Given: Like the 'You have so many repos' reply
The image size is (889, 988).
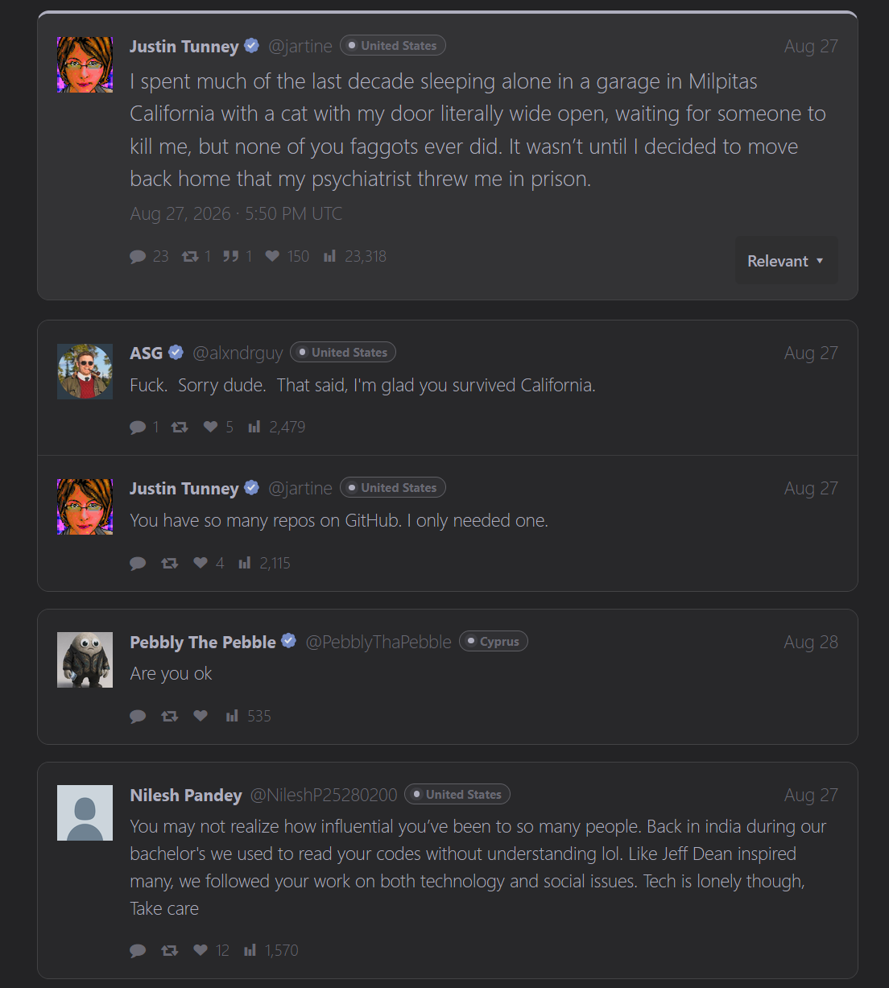Looking at the screenshot, I should point(201,563).
